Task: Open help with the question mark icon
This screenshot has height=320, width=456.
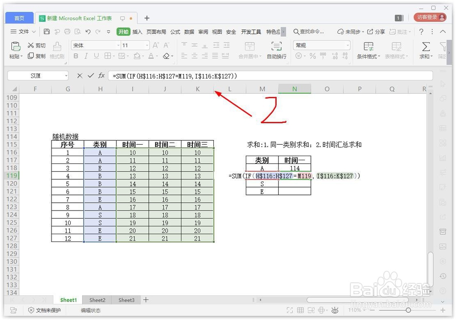Action: pyautogui.click(x=421, y=31)
